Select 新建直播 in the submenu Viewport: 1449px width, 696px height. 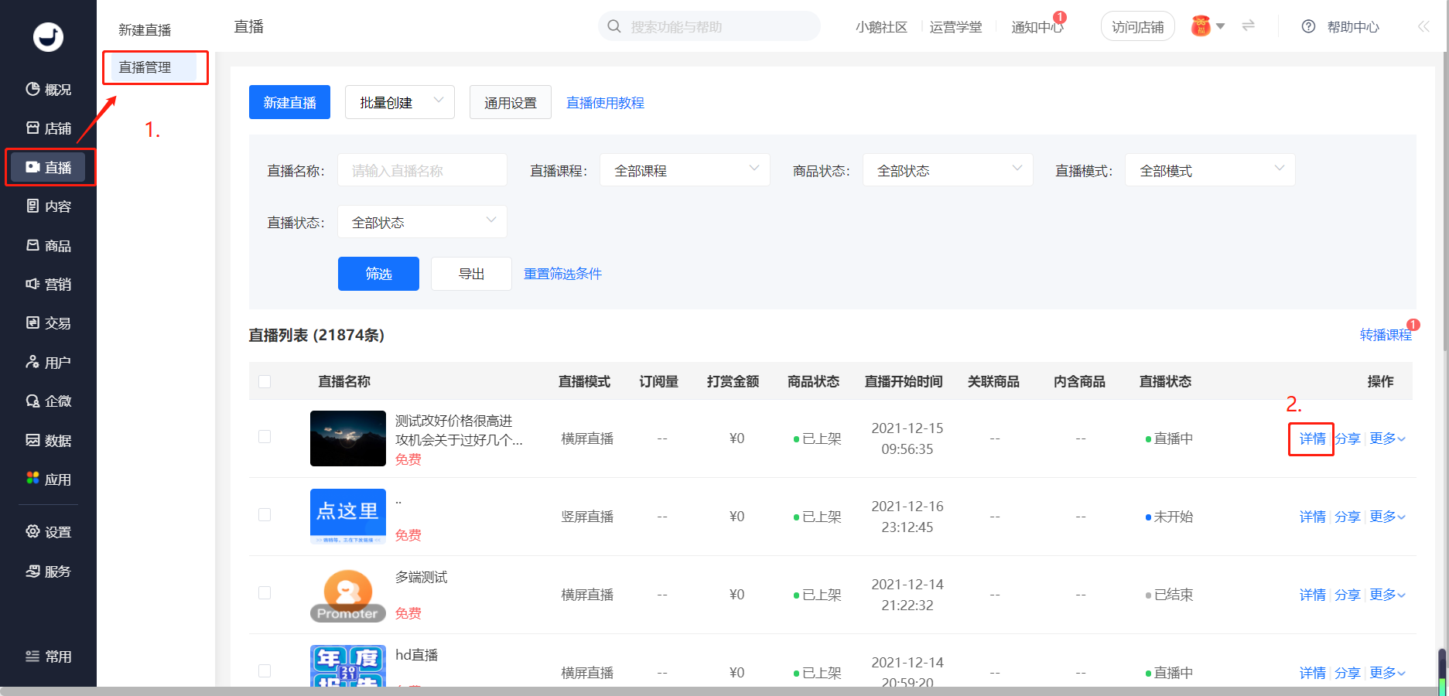145,30
